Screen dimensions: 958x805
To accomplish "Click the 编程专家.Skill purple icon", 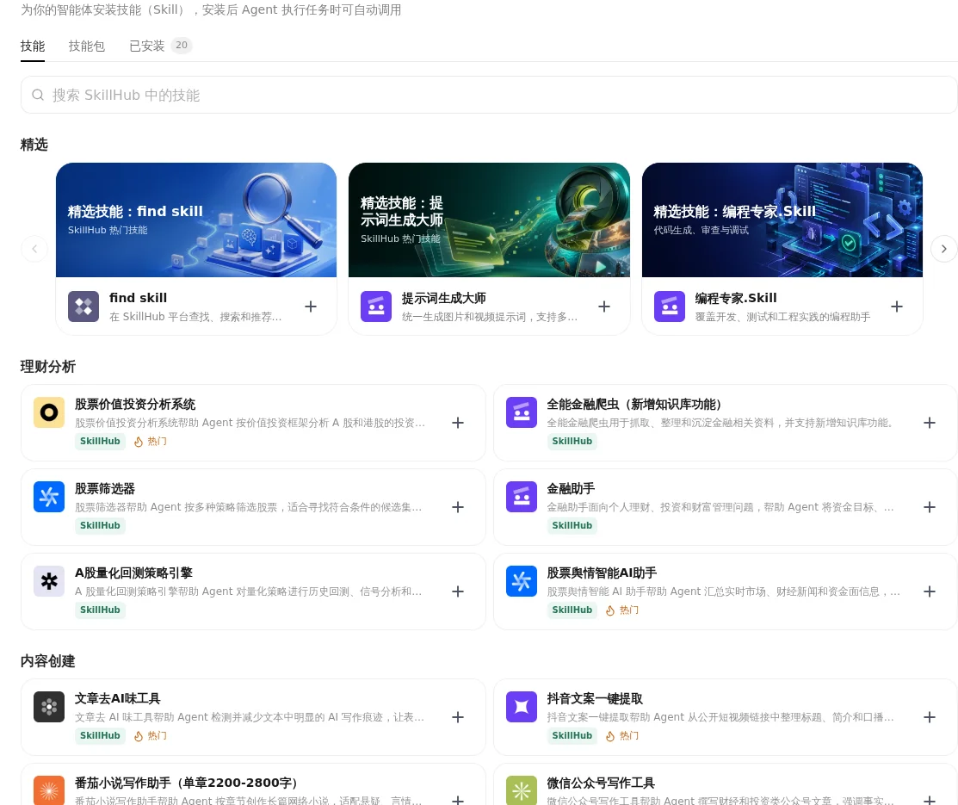I will point(670,307).
